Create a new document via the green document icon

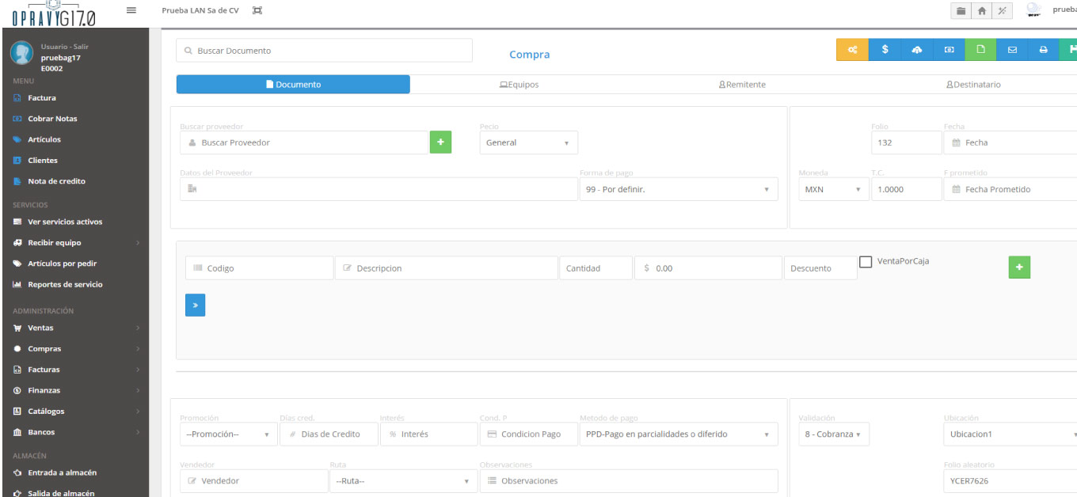[980, 49]
